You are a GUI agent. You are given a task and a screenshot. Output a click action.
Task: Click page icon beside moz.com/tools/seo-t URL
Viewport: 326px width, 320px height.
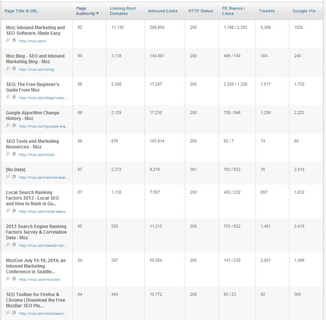14,313
